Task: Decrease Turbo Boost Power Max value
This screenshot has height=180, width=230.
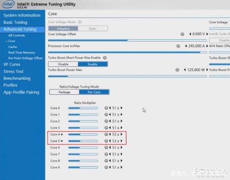Action: coord(185,70)
